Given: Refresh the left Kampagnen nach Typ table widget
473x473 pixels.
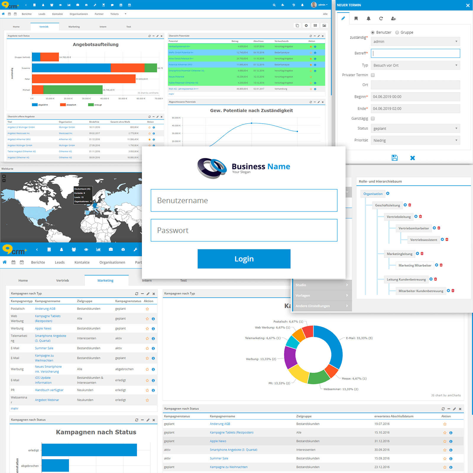Looking at the screenshot, I should click(137, 294).
